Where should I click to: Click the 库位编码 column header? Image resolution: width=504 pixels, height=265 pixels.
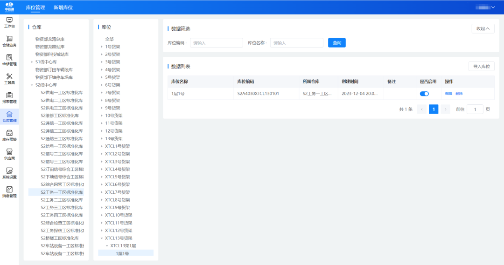245,82
